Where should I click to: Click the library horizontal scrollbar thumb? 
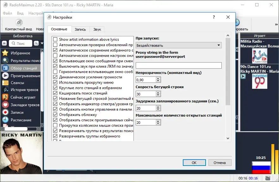(16, 129)
